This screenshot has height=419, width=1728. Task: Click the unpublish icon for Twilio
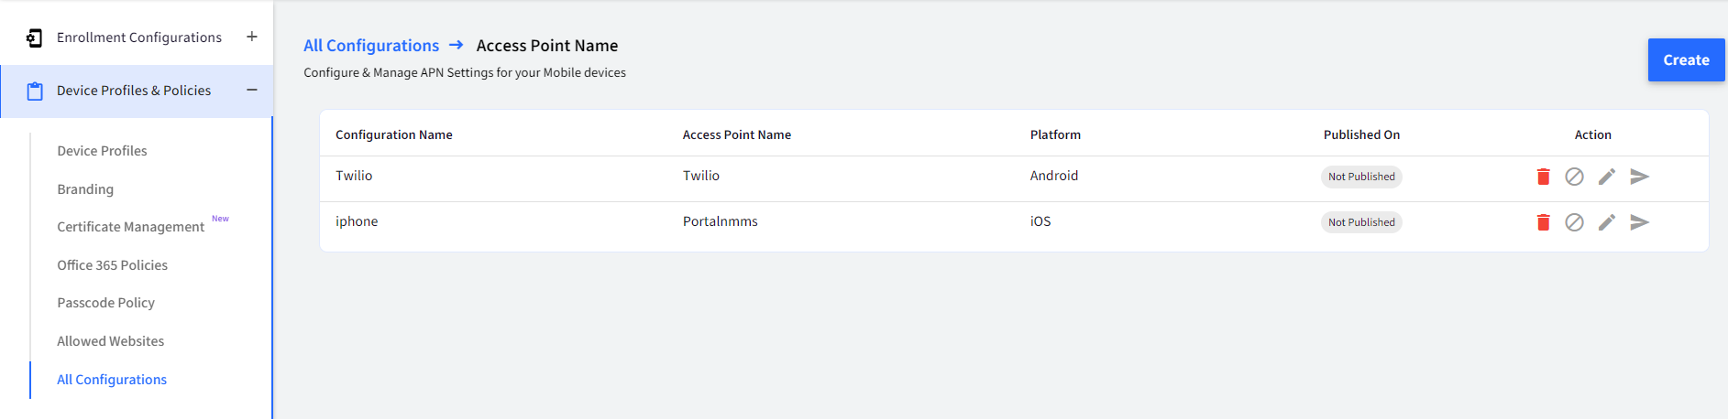[x=1574, y=177]
